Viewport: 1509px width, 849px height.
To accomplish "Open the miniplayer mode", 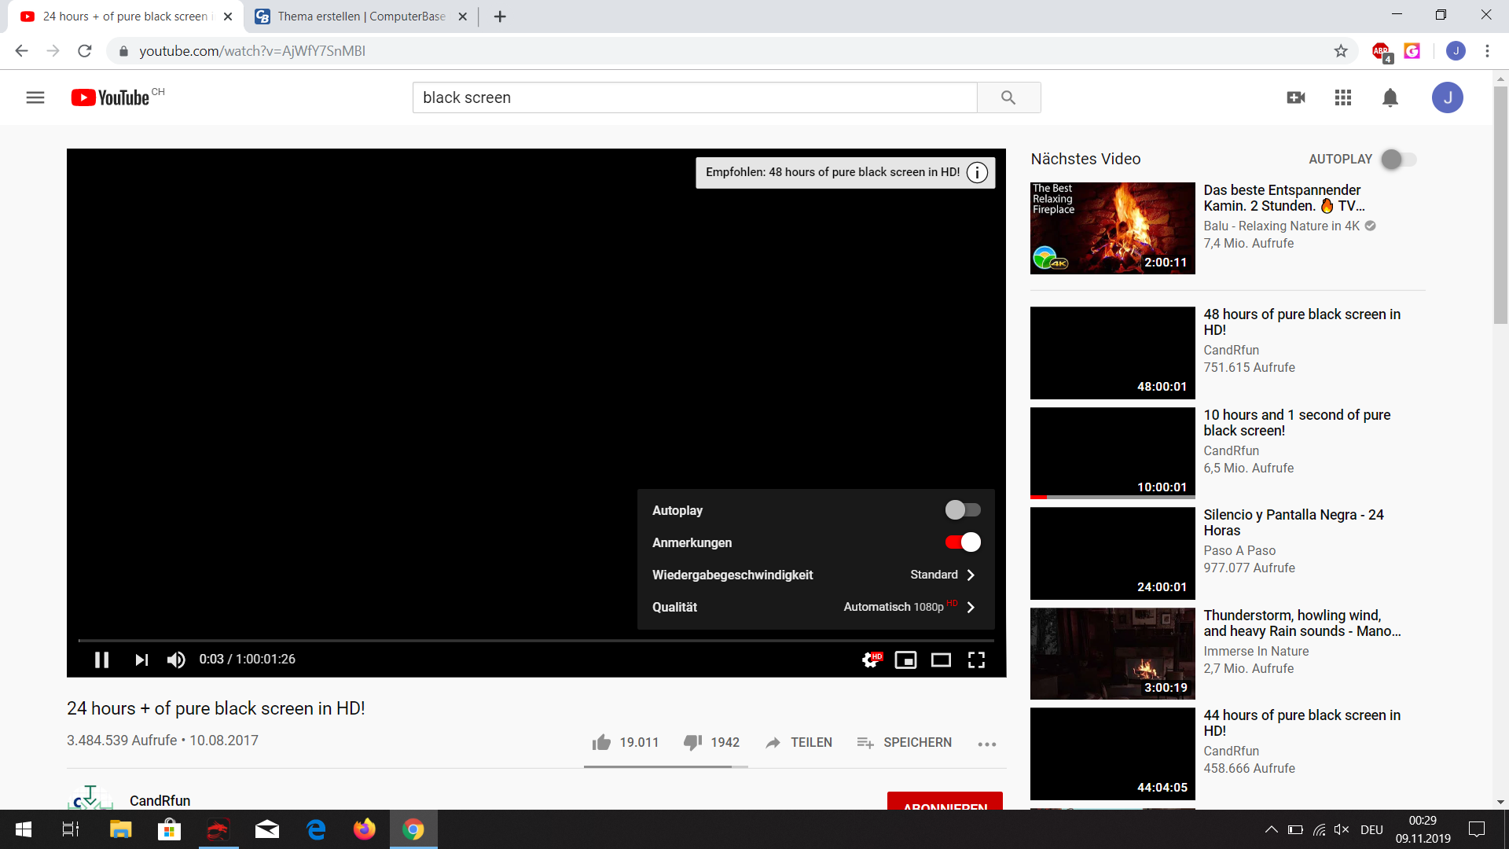I will [905, 660].
